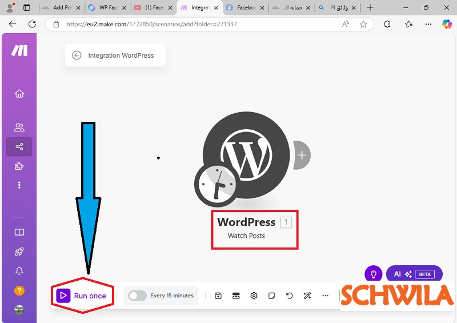This screenshot has width=457, height=323.
Task: Open the AI BETA assistant button
Action: coord(414,274)
